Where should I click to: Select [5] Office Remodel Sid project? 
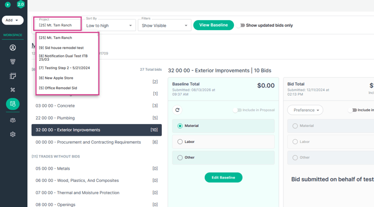point(67,88)
